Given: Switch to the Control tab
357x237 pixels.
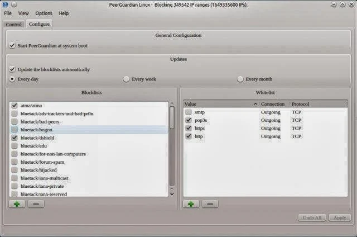Looking at the screenshot, I should click(13, 25).
